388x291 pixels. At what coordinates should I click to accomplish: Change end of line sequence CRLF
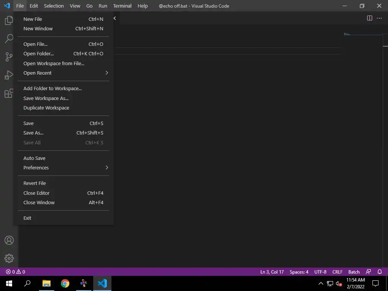337,272
